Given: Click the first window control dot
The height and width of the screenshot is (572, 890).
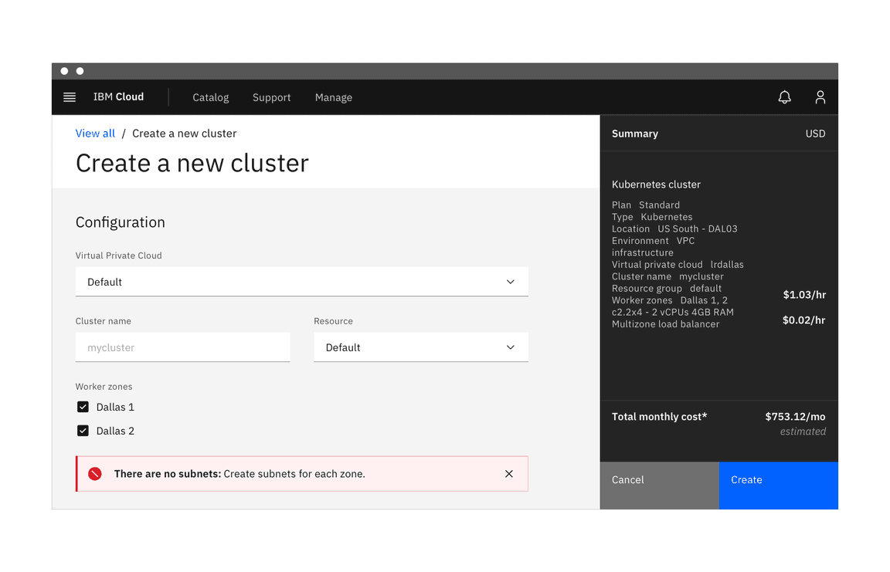Looking at the screenshot, I should tap(64, 71).
